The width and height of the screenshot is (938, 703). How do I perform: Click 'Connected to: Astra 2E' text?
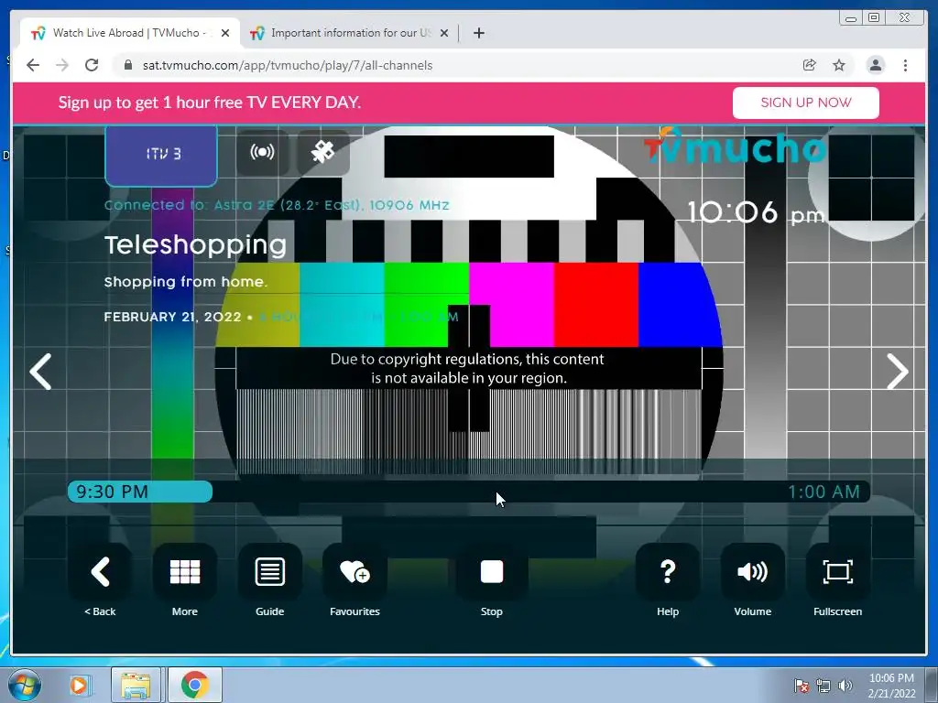coord(277,205)
